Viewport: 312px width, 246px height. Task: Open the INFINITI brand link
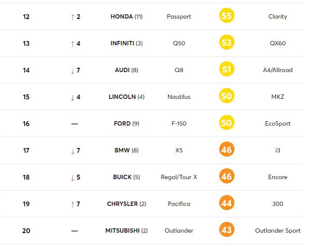coord(122,43)
